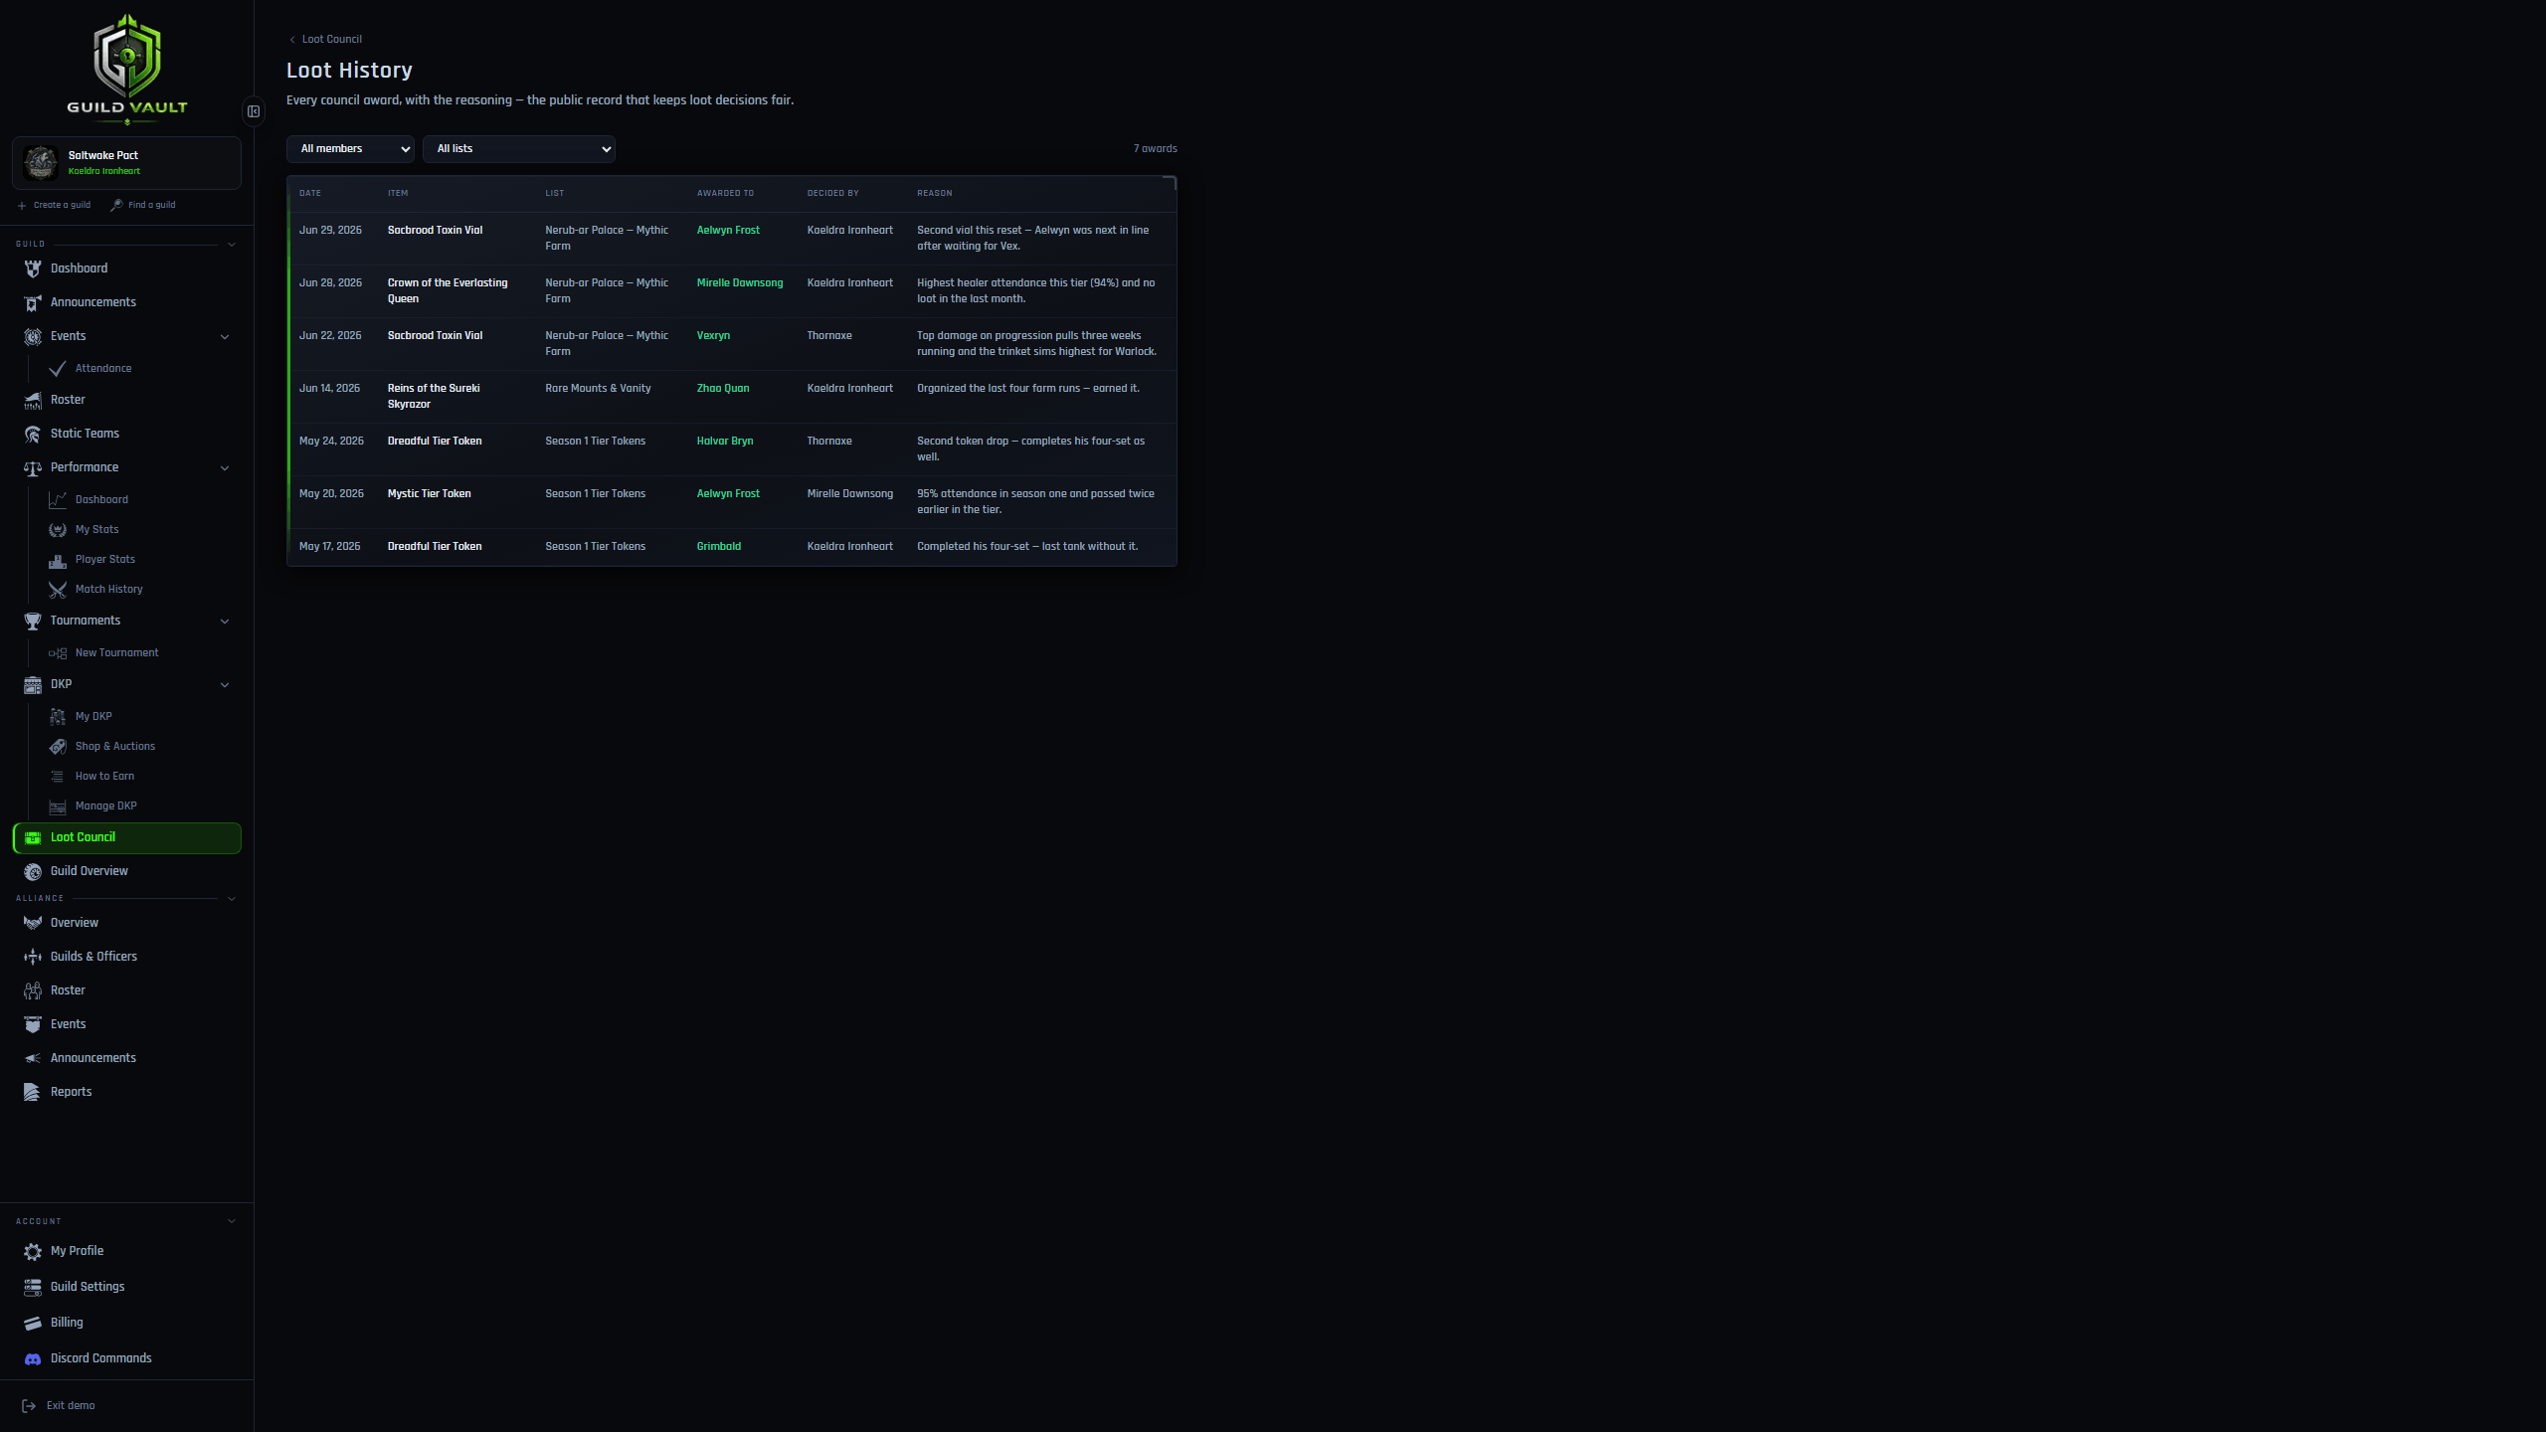Click the Exit demo icon

click(x=29, y=1406)
